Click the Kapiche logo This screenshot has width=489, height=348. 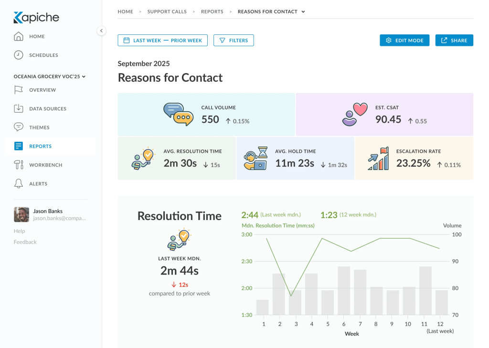pos(36,18)
